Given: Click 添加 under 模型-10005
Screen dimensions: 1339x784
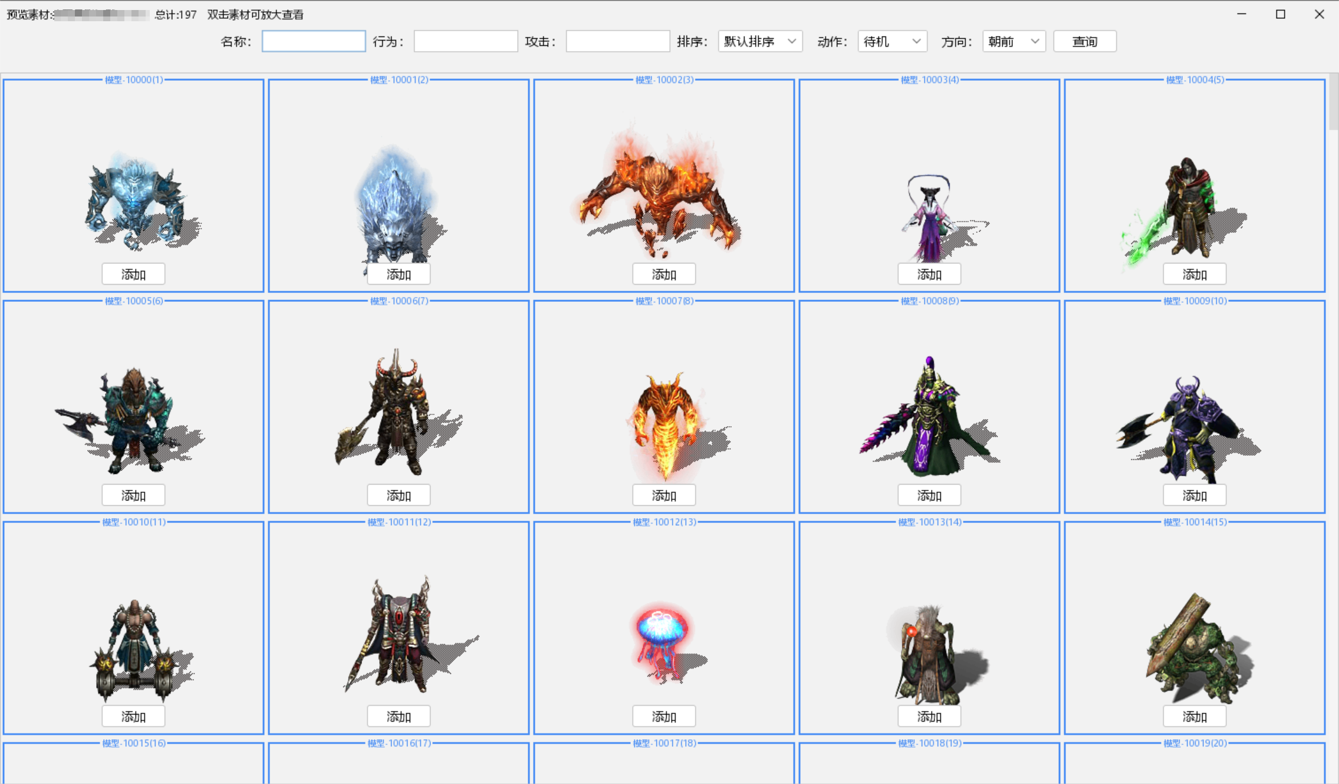Looking at the screenshot, I should click(x=133, y=495).
